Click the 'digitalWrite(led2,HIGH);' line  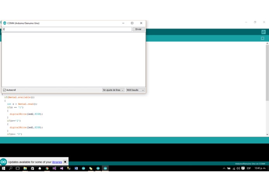(26, 114)
